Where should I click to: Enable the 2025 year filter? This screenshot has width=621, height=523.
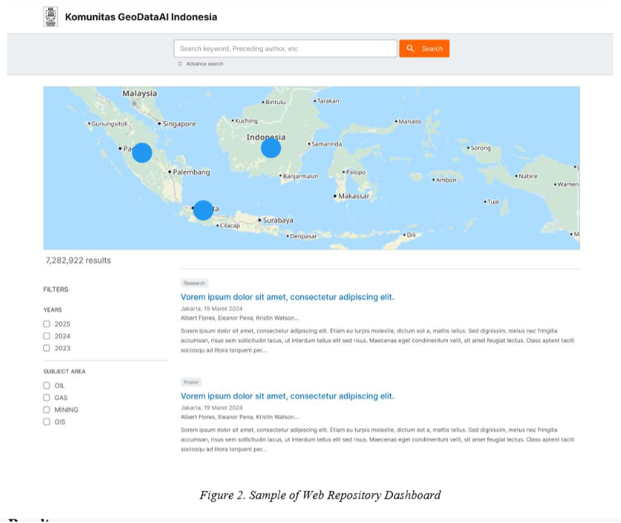coord(47,323)
